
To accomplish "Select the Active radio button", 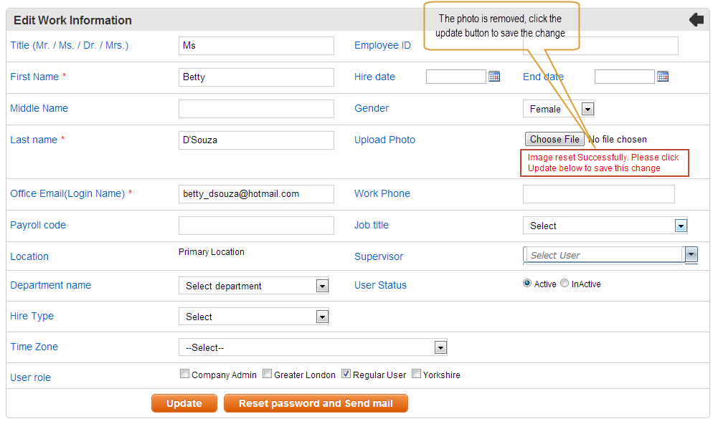I will [527, 284].
